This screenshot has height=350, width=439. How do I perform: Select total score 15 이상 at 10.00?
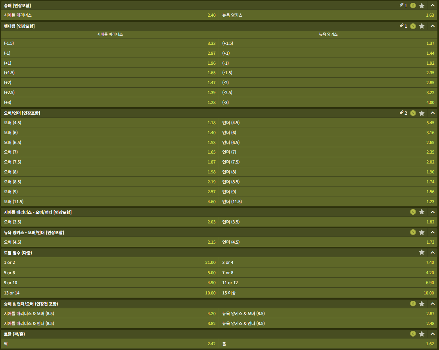(328, 293)
